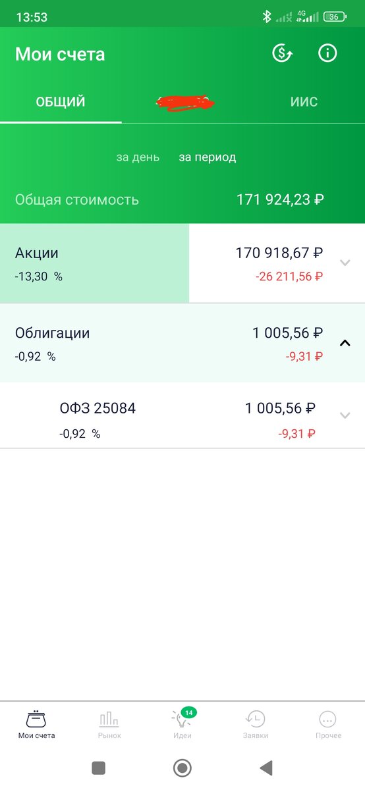Switch view to за день
Screen dimensions: 365x790
pyautogui.click(x=138, y=157)
